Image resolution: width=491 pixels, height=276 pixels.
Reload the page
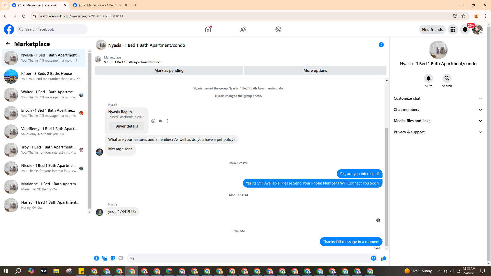24,16
